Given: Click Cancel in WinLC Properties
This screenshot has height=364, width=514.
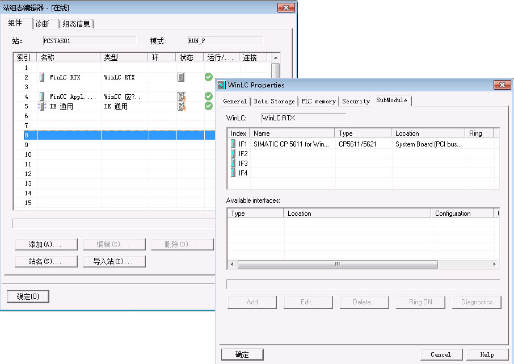Looking at the screenshot, I should [x=441, y=354].
